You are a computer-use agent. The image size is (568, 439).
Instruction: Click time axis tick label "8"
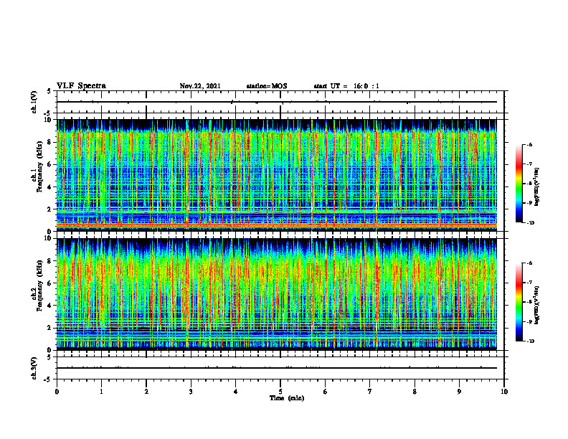tap(415, 392)
